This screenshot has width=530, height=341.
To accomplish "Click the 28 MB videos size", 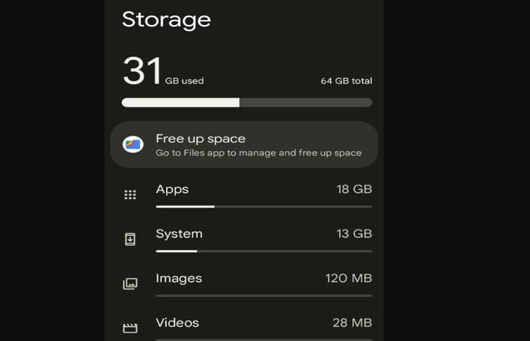I will (352, 323).
